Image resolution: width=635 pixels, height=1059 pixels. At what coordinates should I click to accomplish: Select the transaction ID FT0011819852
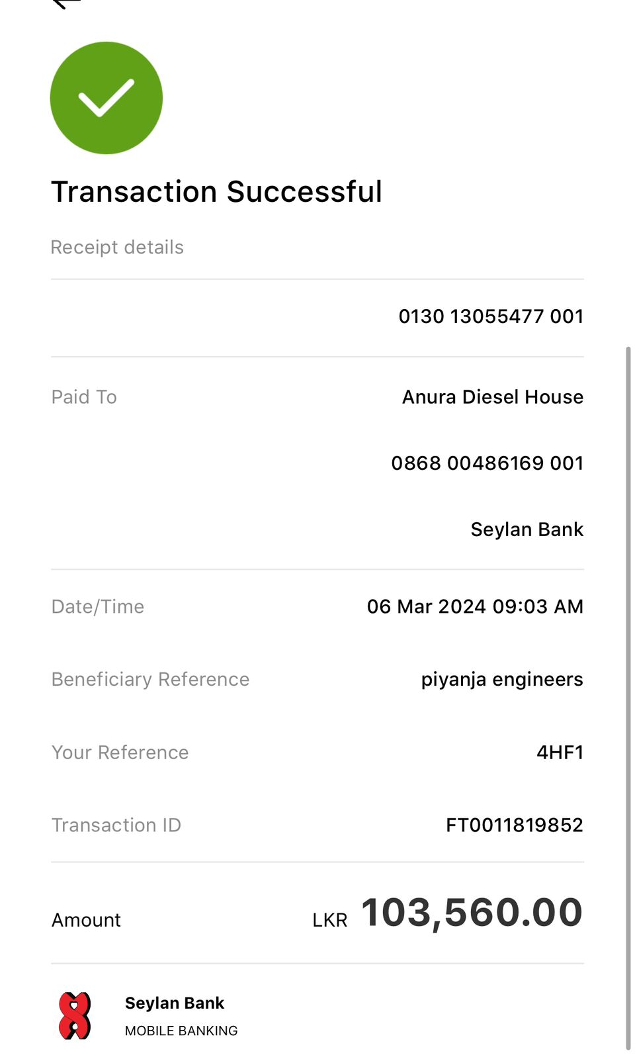pos(515,825)
